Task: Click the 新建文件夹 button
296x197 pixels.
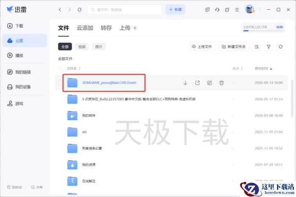Action: click(x=234, y=47)
